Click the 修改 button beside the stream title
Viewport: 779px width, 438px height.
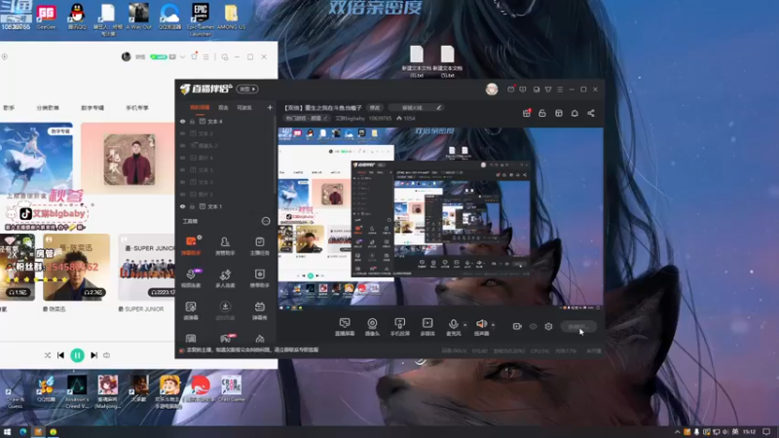(x=375, y=108)
